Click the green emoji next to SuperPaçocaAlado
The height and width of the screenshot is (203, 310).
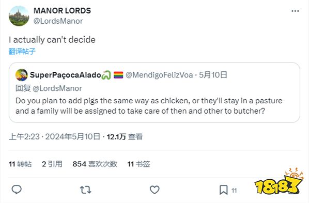(106, 75)
